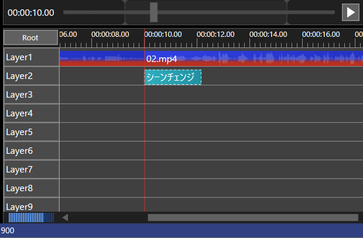Choose the Layer7 header
Image resolution: width=363 pixels, height=238 pixels.
point(30,170)
